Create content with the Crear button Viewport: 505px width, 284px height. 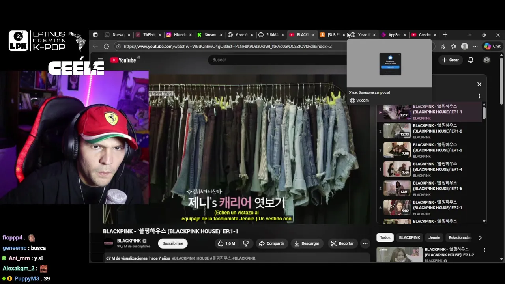point(450,60)
